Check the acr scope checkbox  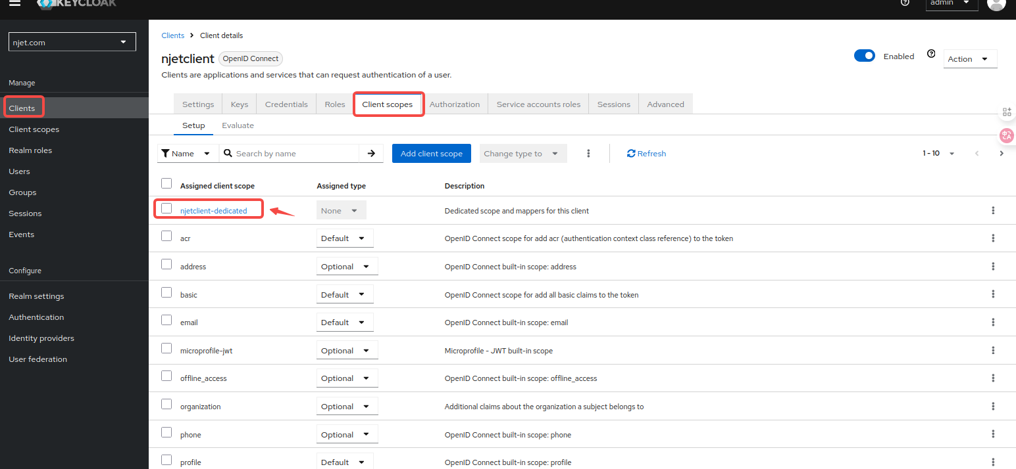coord(166,236)
